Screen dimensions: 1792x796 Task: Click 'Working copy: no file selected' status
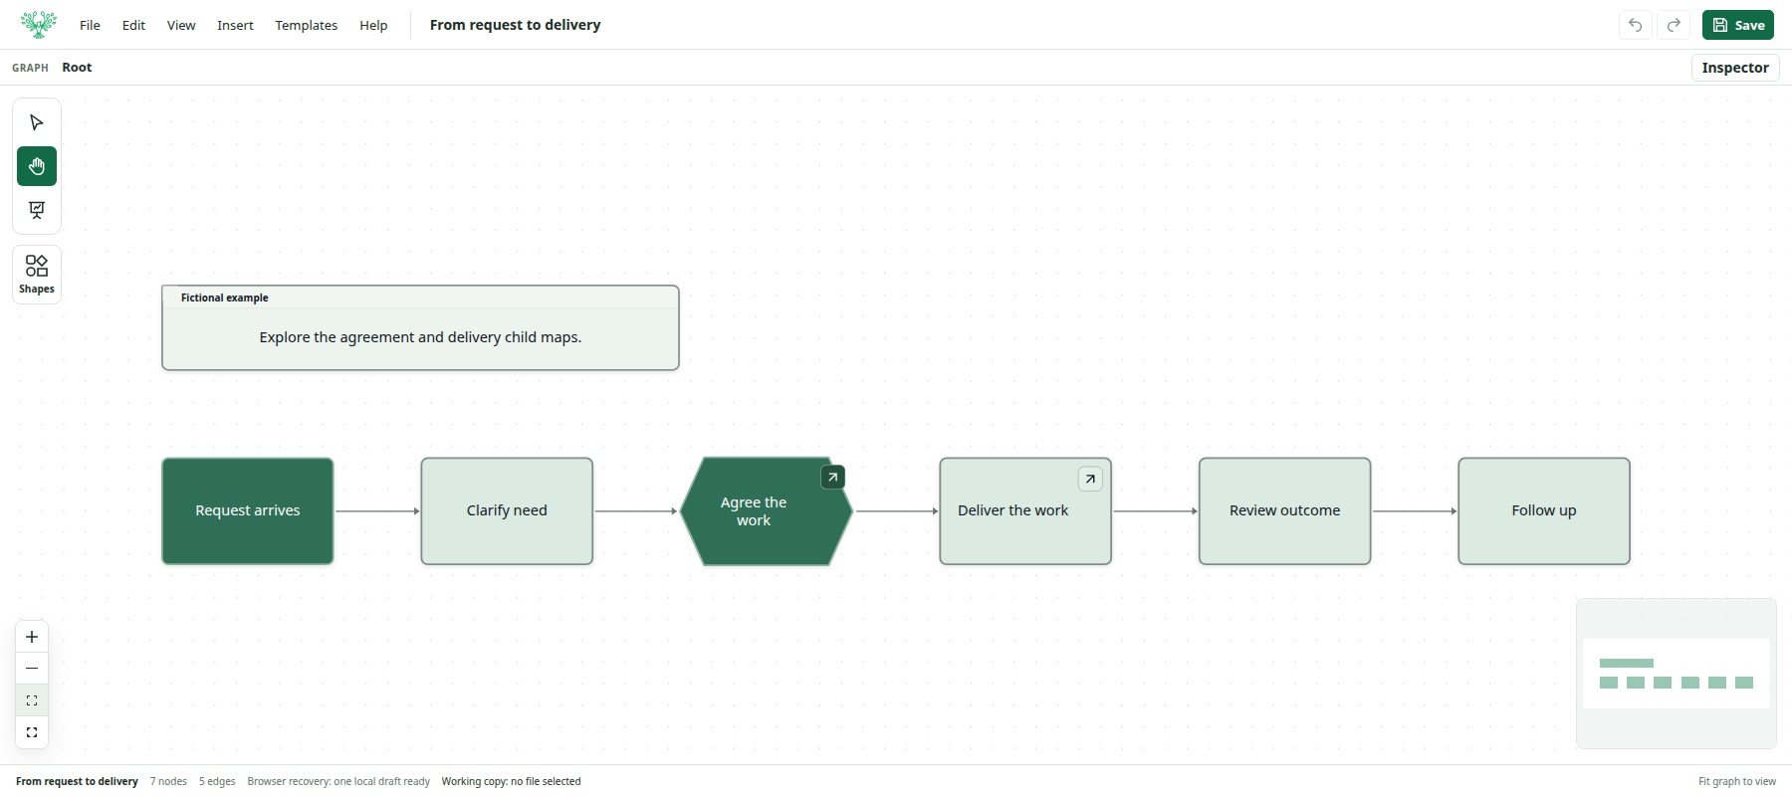[x=511, y=781]
